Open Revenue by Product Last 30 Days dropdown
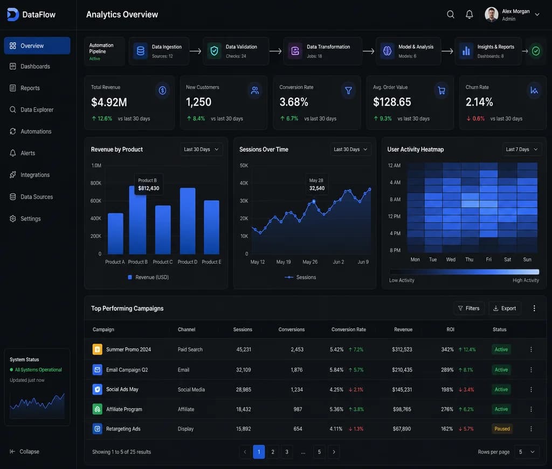The image size is (552, 469). tap(201, 149)
